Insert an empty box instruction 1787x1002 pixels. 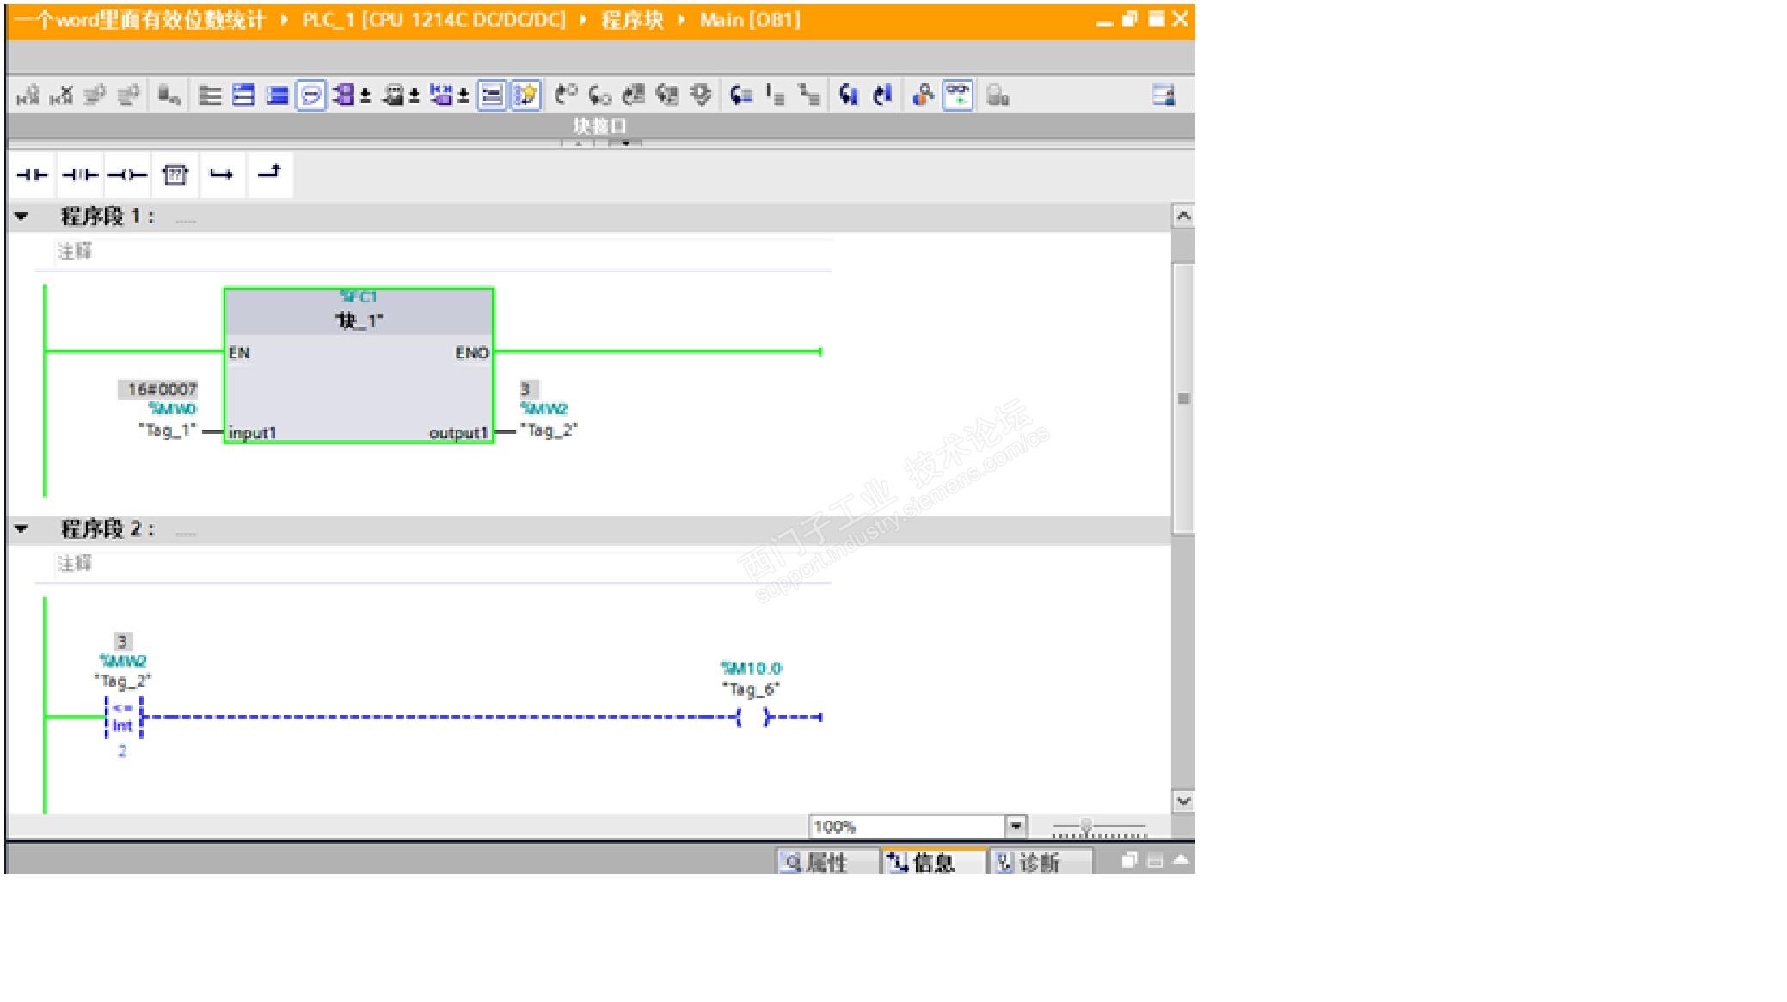pos(175,175)
